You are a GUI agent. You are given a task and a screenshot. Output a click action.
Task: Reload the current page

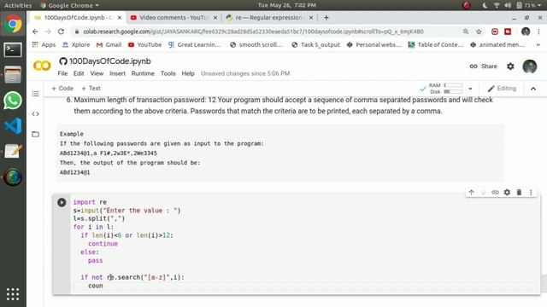coord(61,32)
